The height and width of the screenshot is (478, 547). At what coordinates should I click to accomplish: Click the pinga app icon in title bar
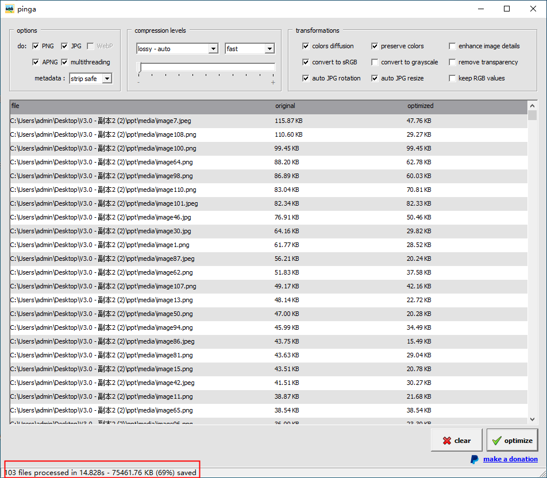(x=9, y=9)
